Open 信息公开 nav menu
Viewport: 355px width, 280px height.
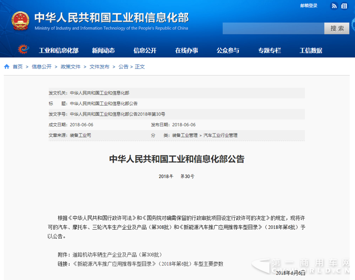click(x=145, y=50)
